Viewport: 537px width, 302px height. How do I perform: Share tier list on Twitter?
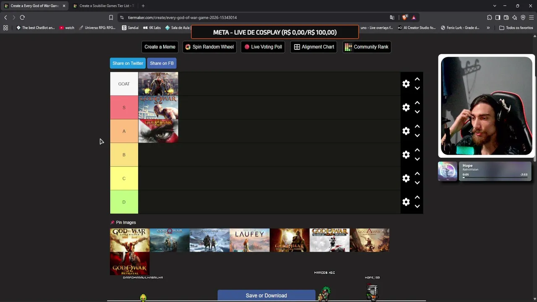128,63
